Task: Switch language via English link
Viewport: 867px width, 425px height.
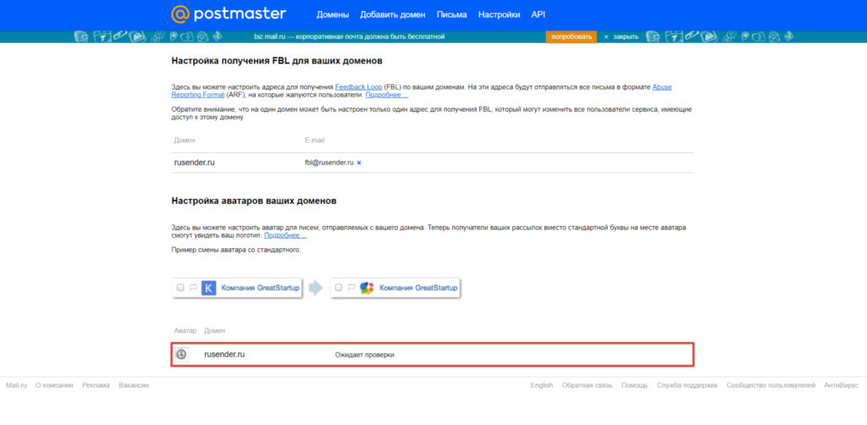Action: point(541,385)
